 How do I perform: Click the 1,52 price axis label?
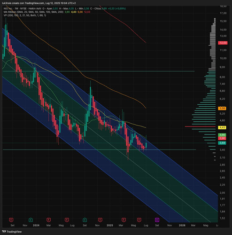222,218
